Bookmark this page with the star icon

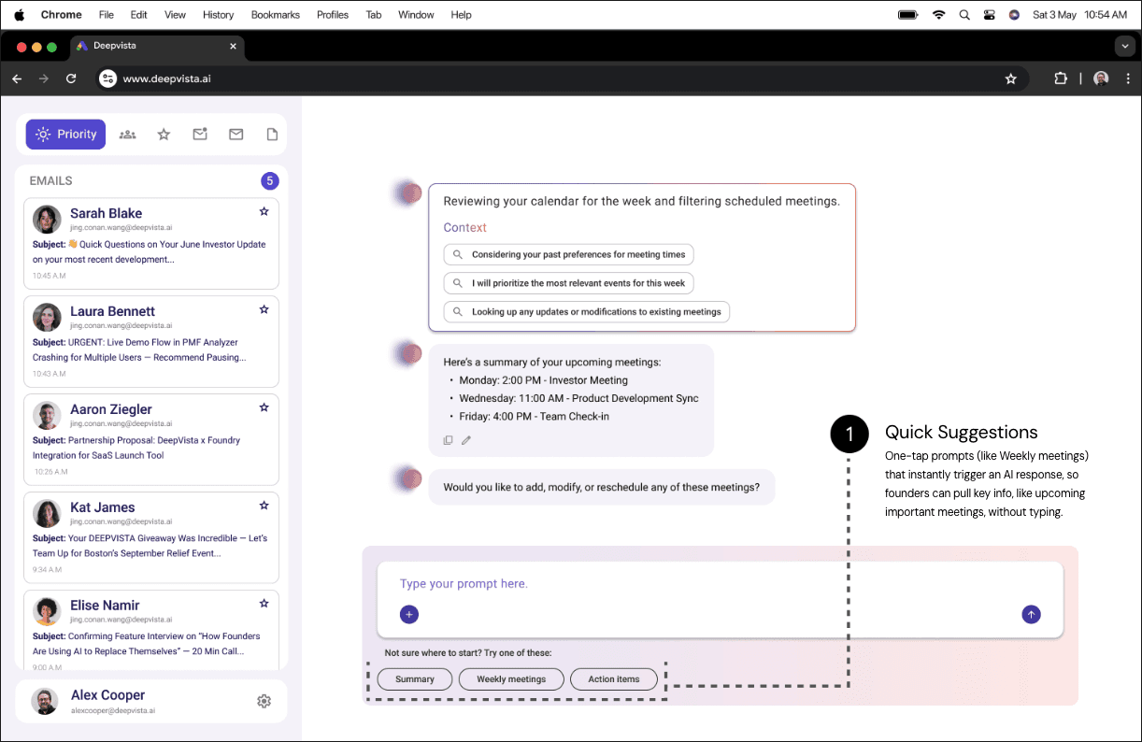[x=1010, y=79]
